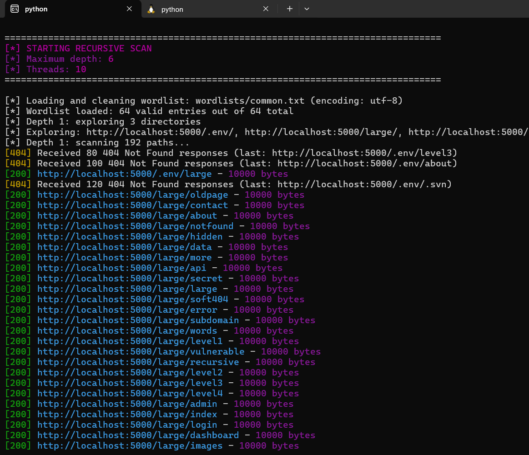This screenshot has width=529, height=455.
Task: Click 'Depth 1: scanning 192 paths...' line
Action: (x=97, y=143)
